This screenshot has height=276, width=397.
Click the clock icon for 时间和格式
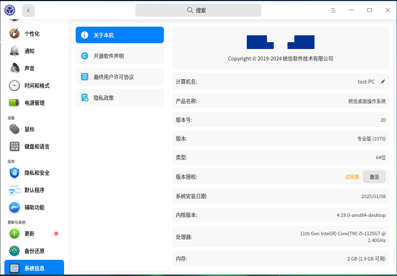click(x=14, y=86)
